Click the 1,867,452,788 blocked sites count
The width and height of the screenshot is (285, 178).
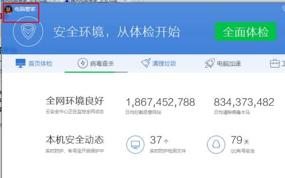point(161,102)
